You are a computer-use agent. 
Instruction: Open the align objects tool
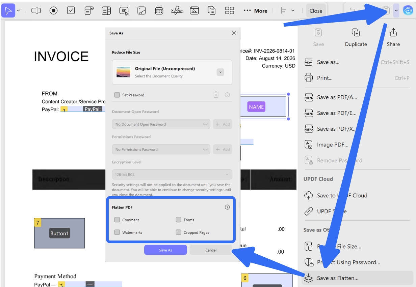284,10
